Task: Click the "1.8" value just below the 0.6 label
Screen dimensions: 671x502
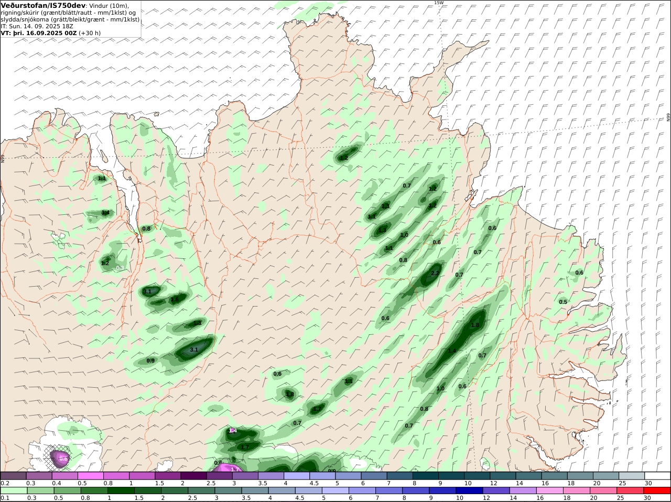Action: 289,394
